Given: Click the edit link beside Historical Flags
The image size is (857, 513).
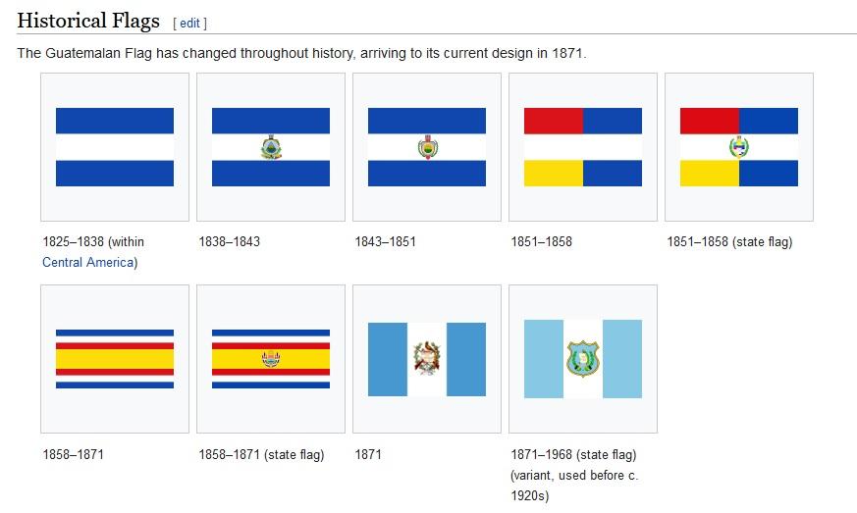Looking at the screenshot, I should click(189, 23).
